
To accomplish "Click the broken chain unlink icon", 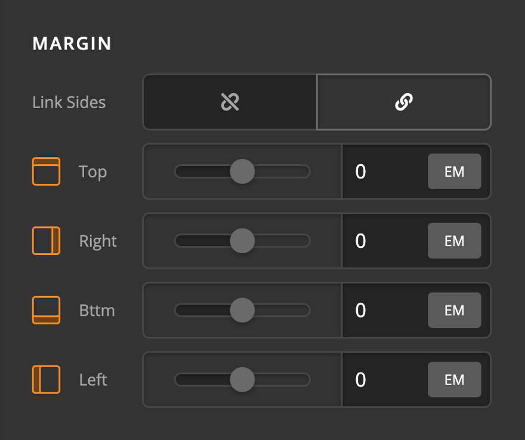I will [x=229, y=102].
